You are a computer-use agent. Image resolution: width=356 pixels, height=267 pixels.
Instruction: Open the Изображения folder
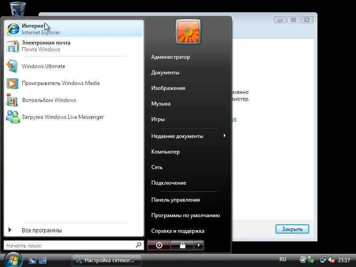[168, 88]
